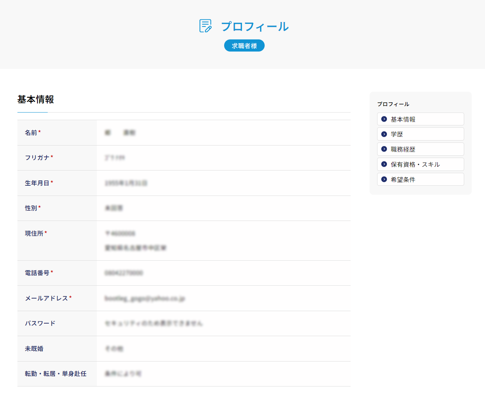Click the 名前 row label
The height and width of the screenshot is (396, 485).
click(x=31, y=133)
